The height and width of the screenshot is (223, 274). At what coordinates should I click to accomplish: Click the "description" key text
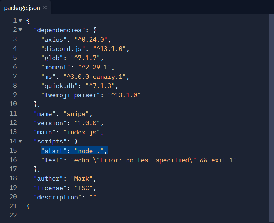[x=57, y=197]
